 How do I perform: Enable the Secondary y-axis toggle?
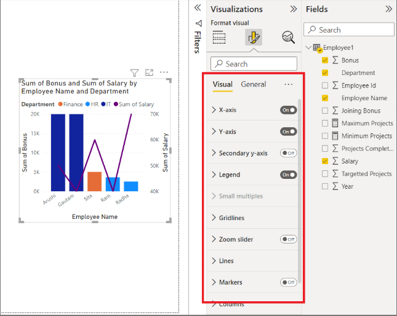click(289, 153)
